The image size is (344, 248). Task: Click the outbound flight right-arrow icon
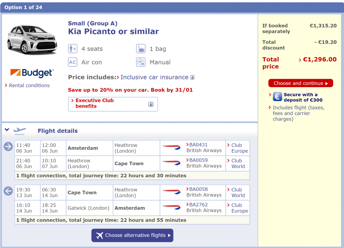[x=8, y=146]
